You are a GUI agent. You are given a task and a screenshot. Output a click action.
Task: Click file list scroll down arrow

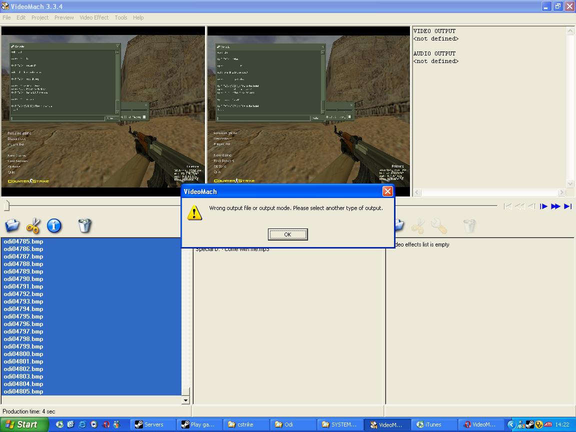point(185,400)
